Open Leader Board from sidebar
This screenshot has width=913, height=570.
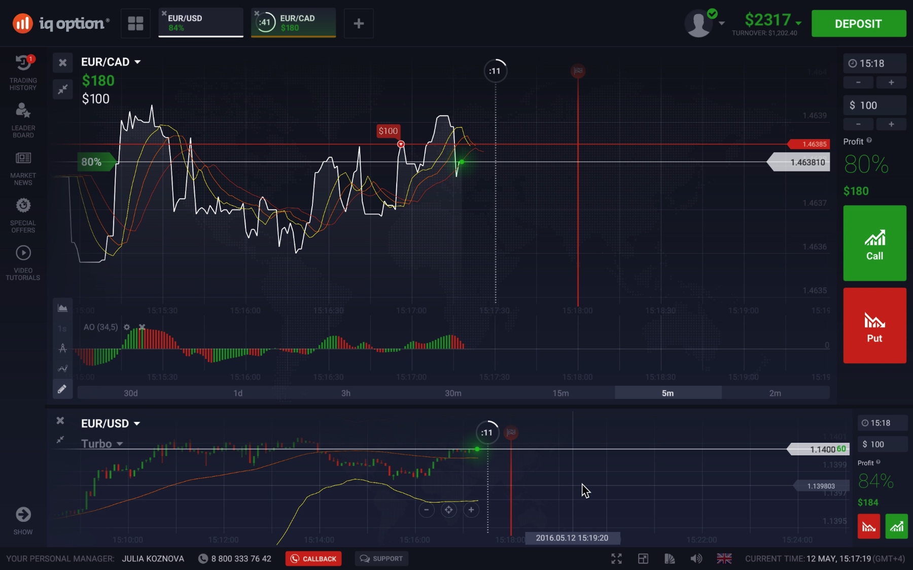[23, 120]
